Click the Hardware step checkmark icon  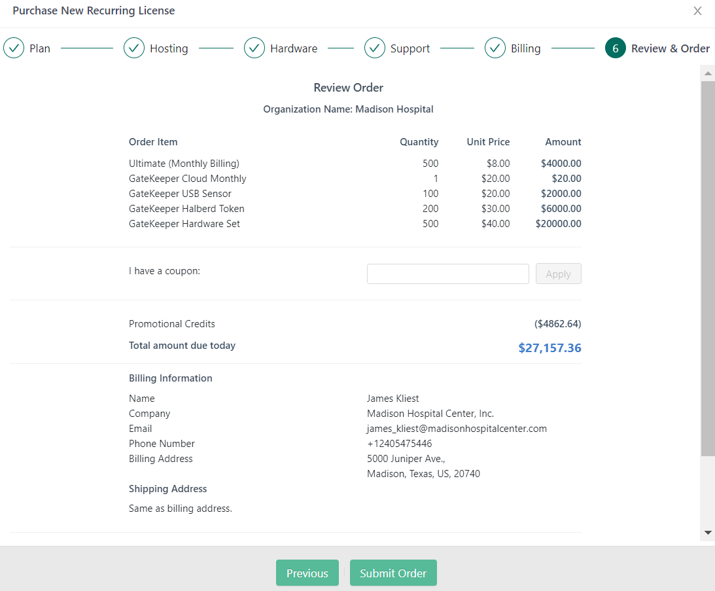pos(254,48)
